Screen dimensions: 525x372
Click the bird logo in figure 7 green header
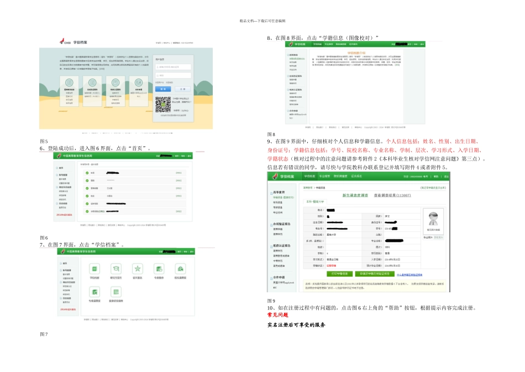[x=63, y=251]
